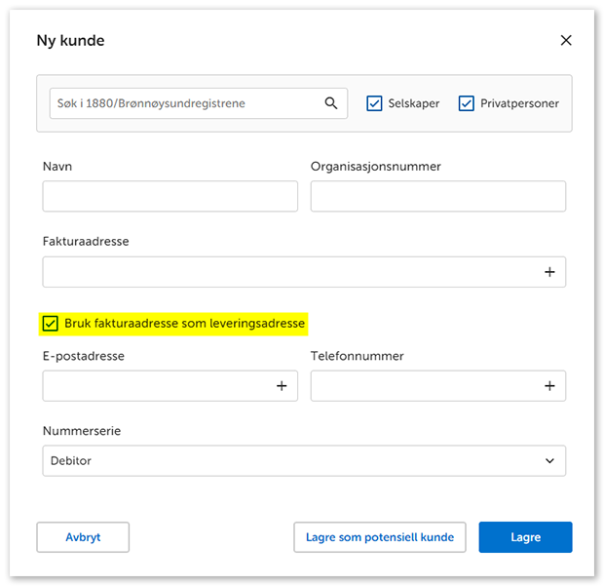This screenshot has width=604, height=586.
Task: Click the highlighted leveringsadresse label text
Action: 184,324
